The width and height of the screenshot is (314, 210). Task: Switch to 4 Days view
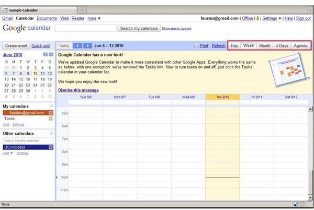pos(282,45)
